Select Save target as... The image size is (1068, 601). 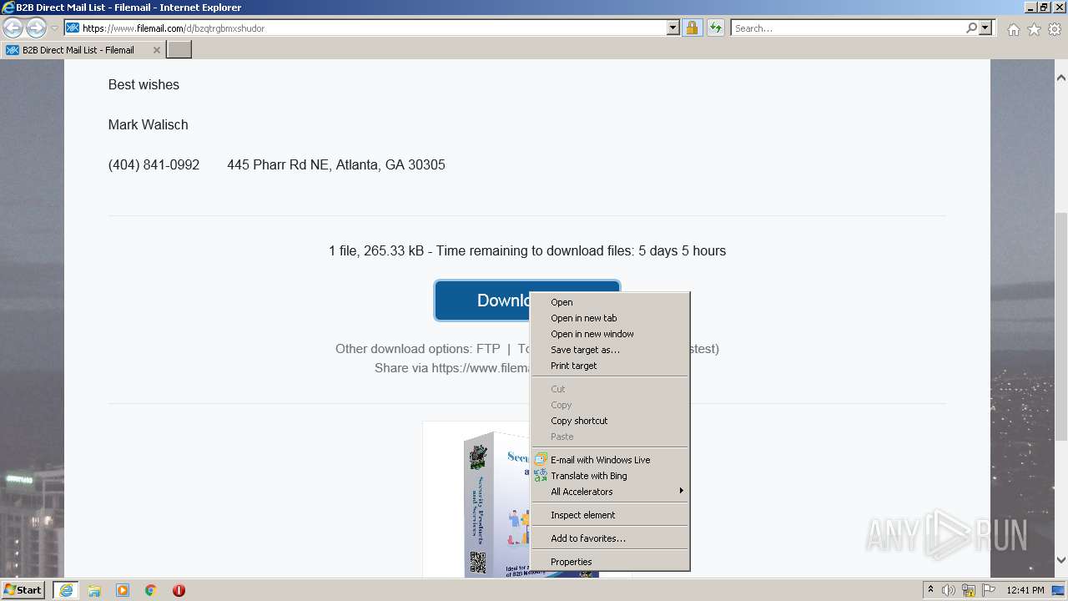pos(610,350)
